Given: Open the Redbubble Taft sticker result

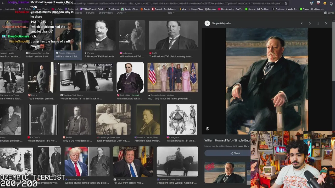Looking at the screenshot, I should [x=130, y=81].
